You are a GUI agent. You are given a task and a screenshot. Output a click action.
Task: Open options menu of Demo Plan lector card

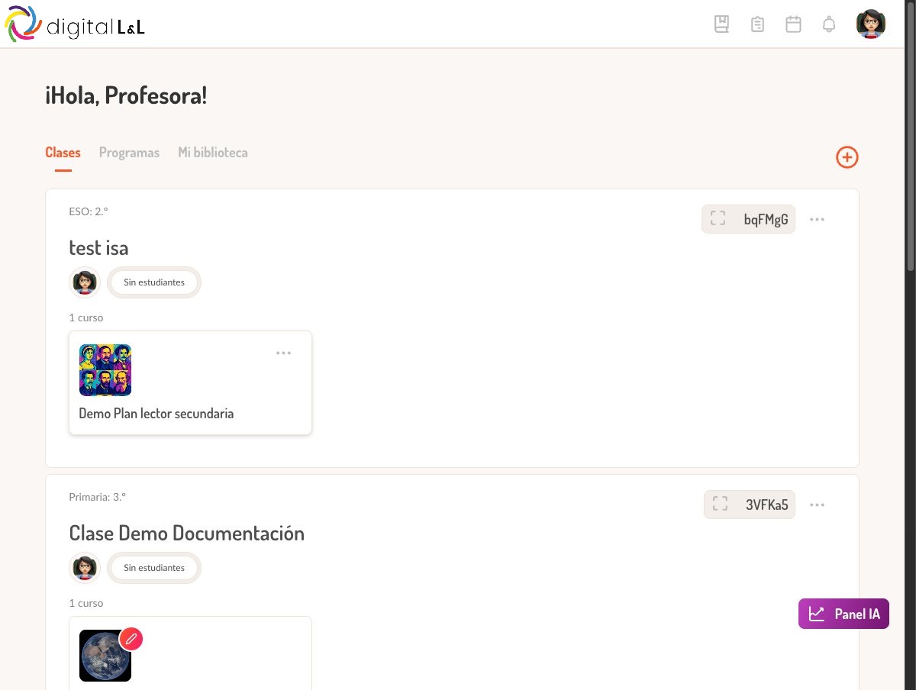[284, 353]
